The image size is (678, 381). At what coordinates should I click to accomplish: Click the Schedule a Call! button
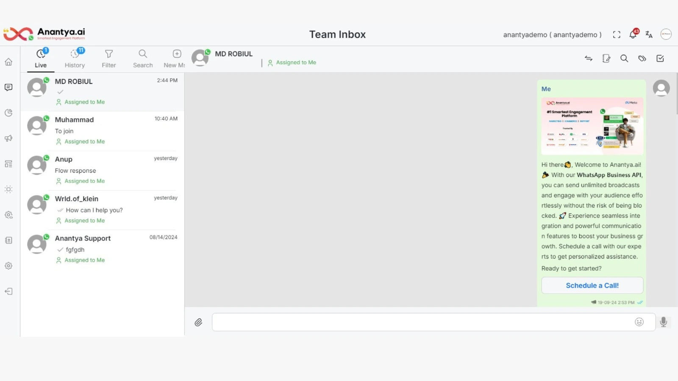coord(592,285)
